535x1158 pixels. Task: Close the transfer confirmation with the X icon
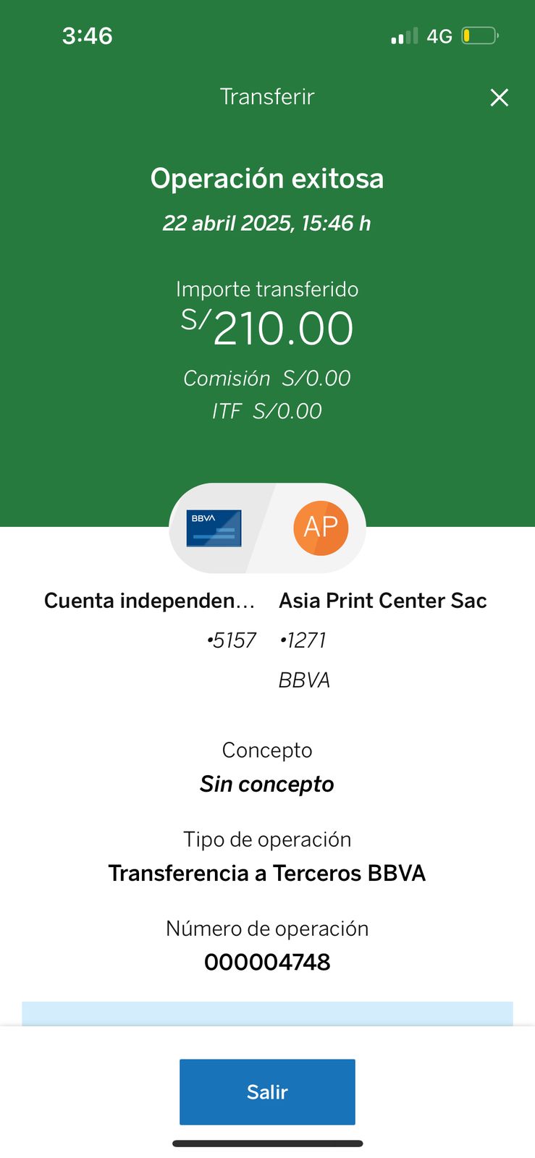pos(500,98)
